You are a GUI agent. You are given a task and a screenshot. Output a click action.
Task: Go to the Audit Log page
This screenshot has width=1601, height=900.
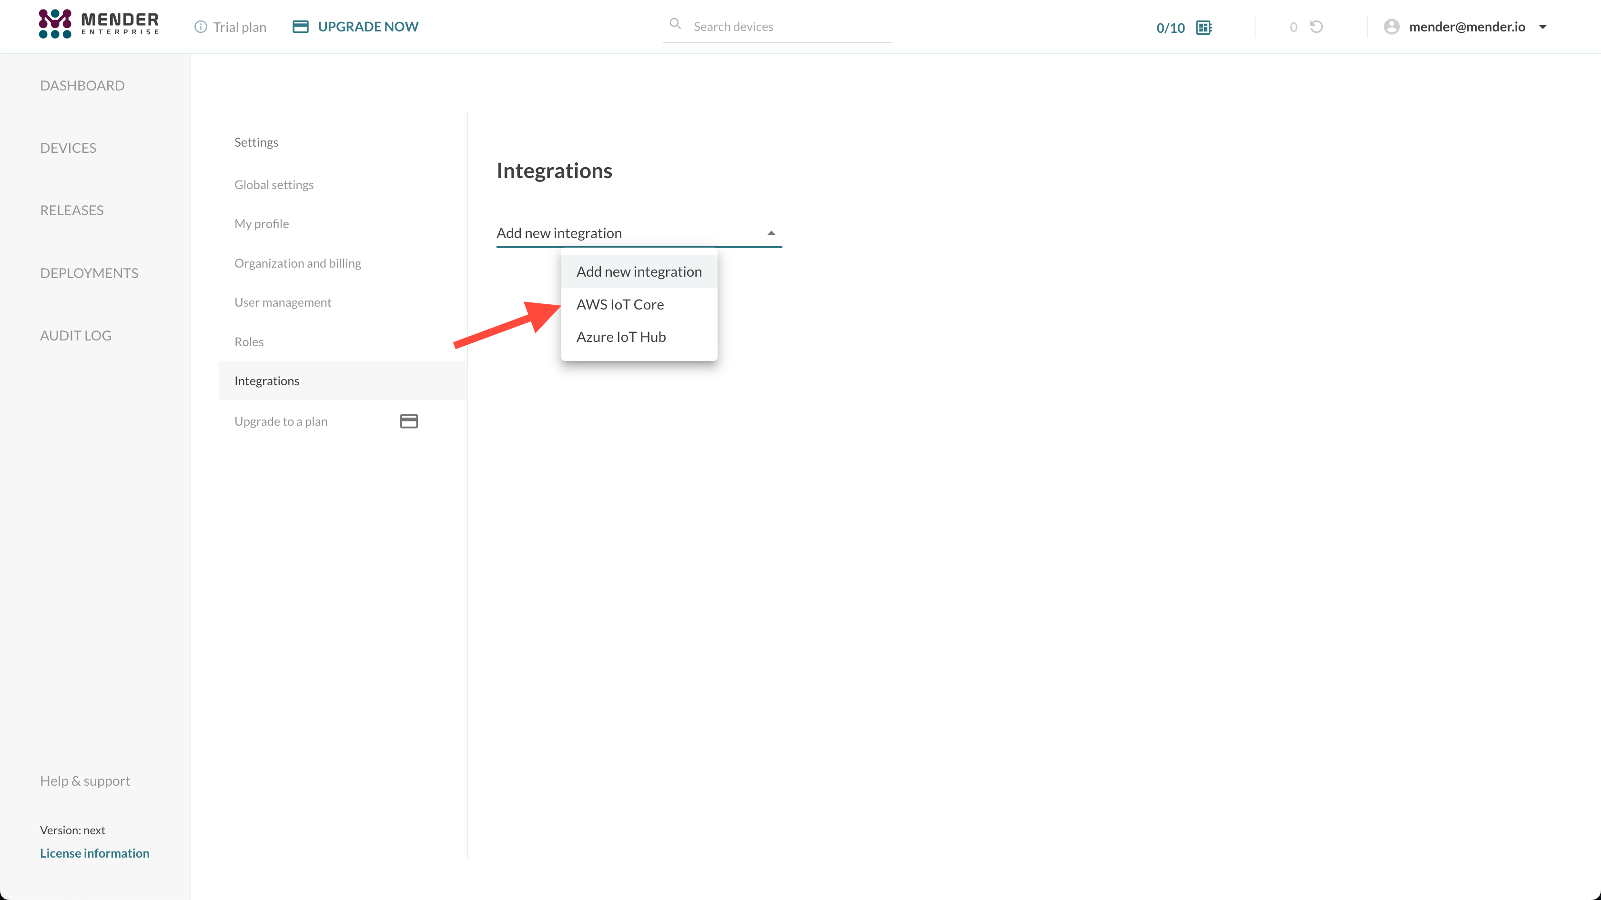pos(76,335)
